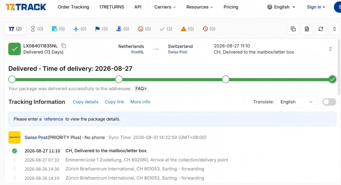The height and width of the screenshot is (185, 341).
Task: Click Copy details
Action: pyautogui.click(x=86, y=102)
